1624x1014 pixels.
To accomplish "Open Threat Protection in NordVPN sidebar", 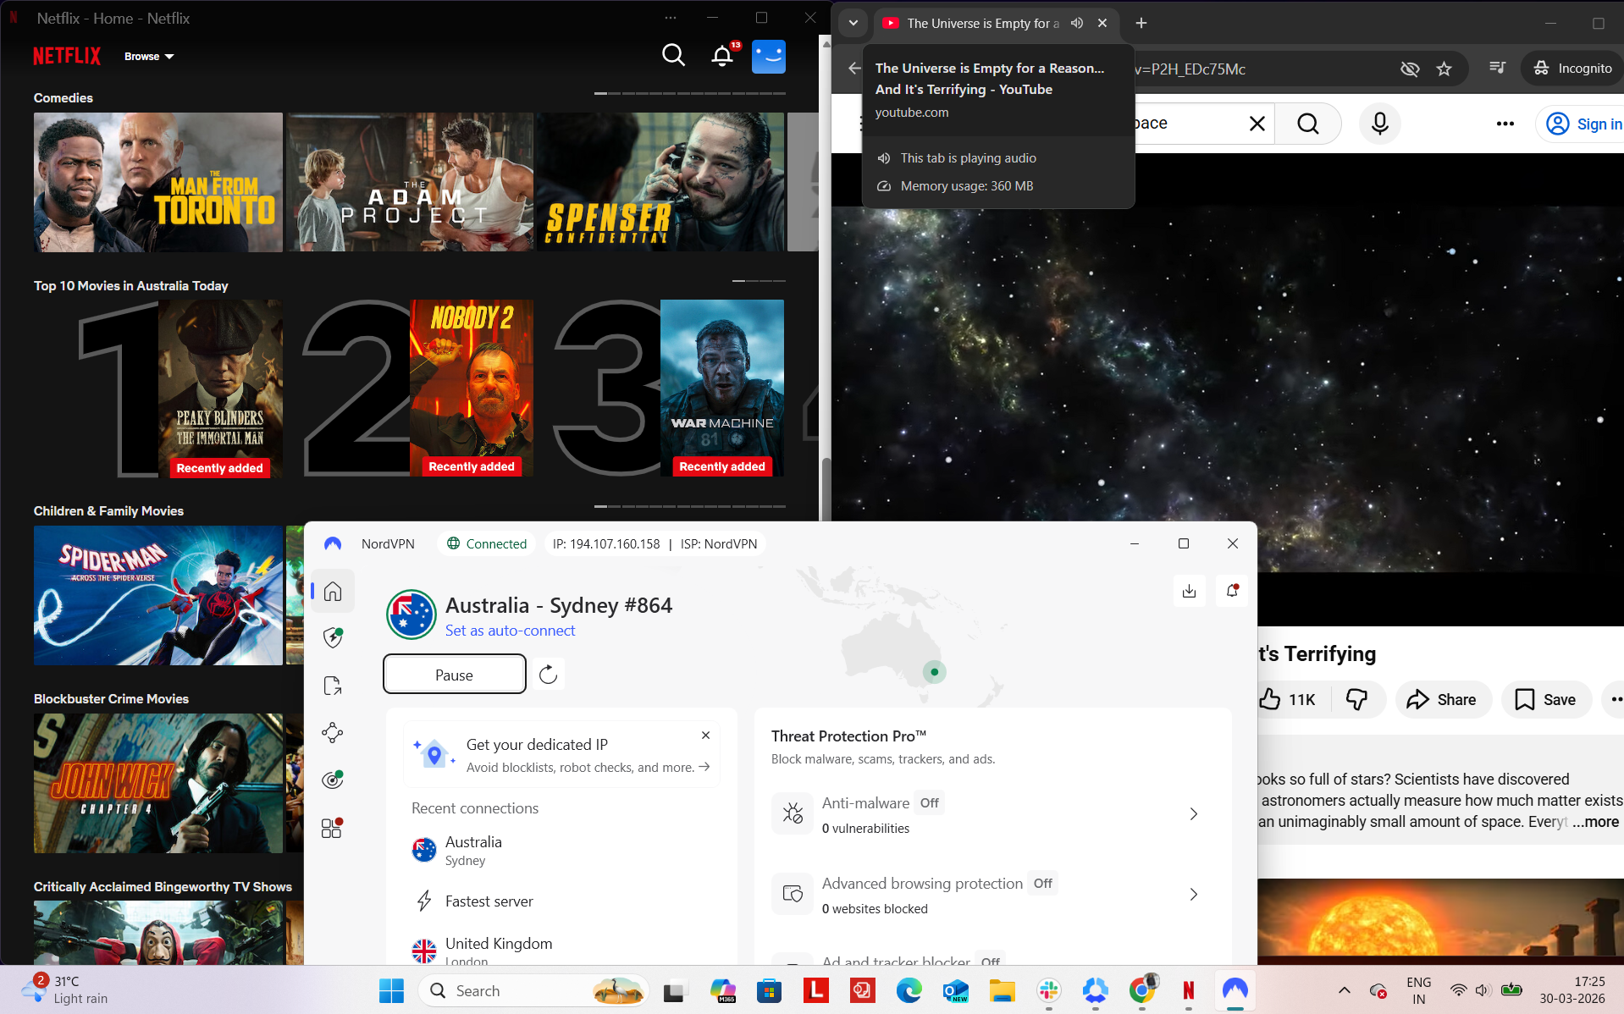I will [x=332, y=637].
